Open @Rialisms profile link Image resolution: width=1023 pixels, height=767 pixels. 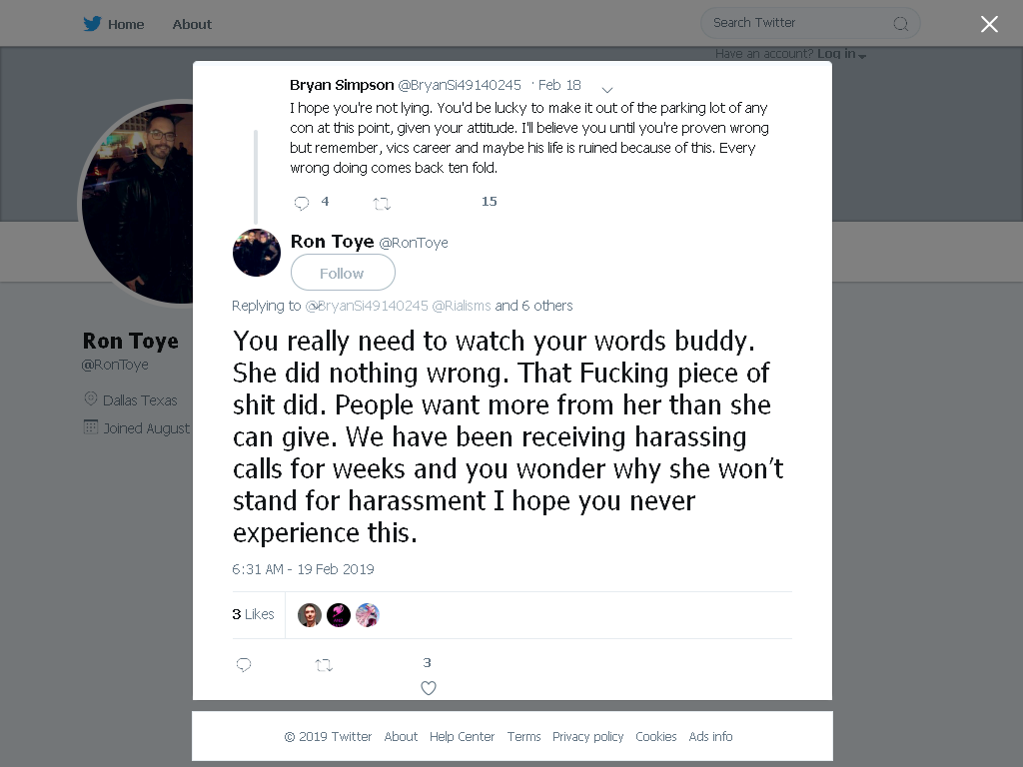point(462,306)
